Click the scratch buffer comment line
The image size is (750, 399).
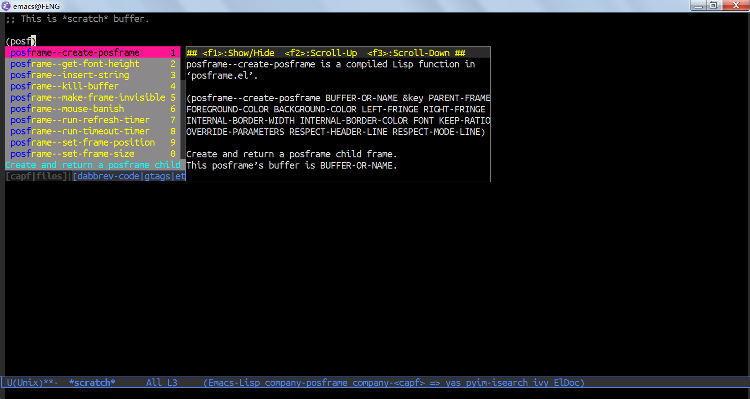(77, 19)
